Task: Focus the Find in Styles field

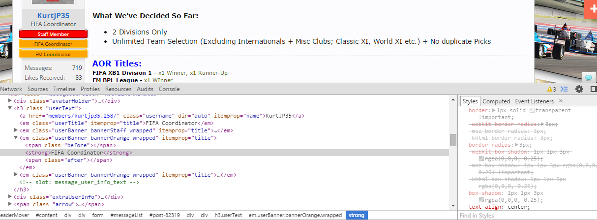Action: (526, 216)
